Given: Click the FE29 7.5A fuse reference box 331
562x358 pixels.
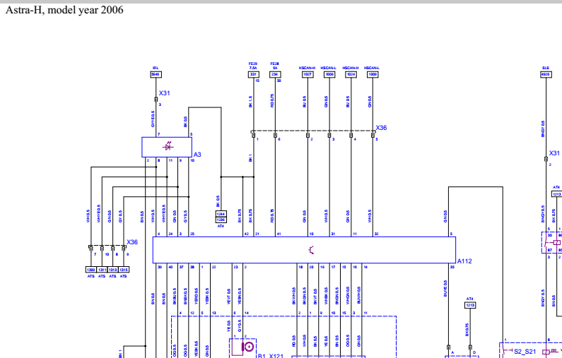Looking at the screenshot, I should 253,74.
